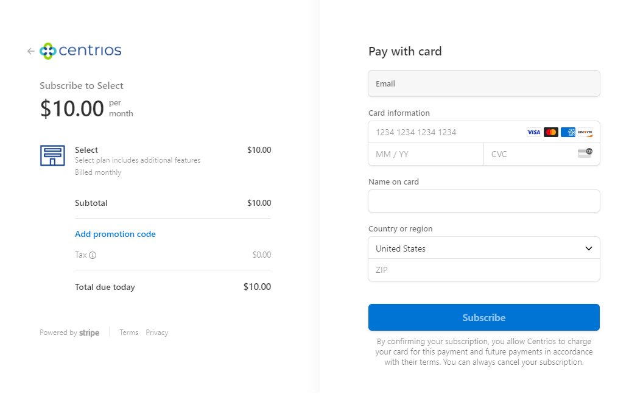
Task: Click the Mastercard icon
Action: [x=550, y=132]
